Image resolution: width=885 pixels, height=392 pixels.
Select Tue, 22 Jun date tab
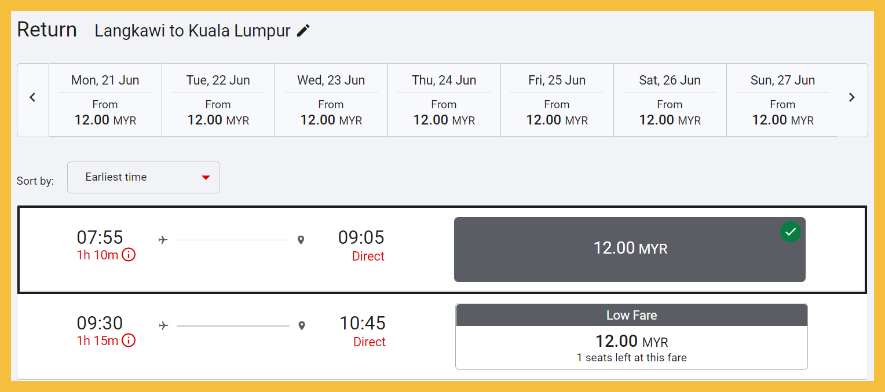[x=218, y=100]
